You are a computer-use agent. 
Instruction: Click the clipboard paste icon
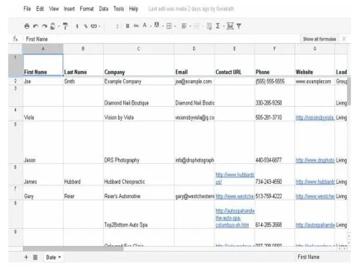[52, 26]
